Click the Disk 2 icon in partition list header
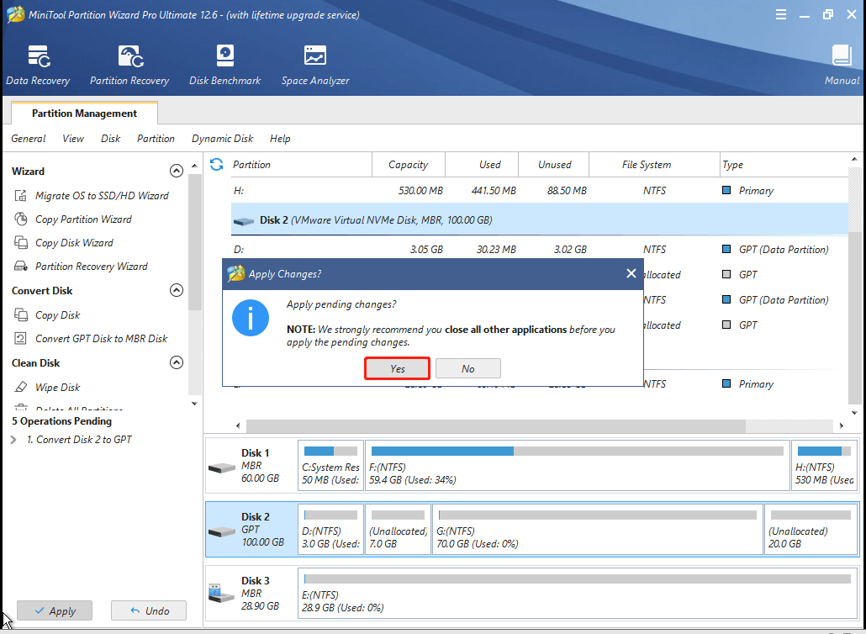Image resolution: width=866 pixels, height=634 pixels. [x=244, y=221]
